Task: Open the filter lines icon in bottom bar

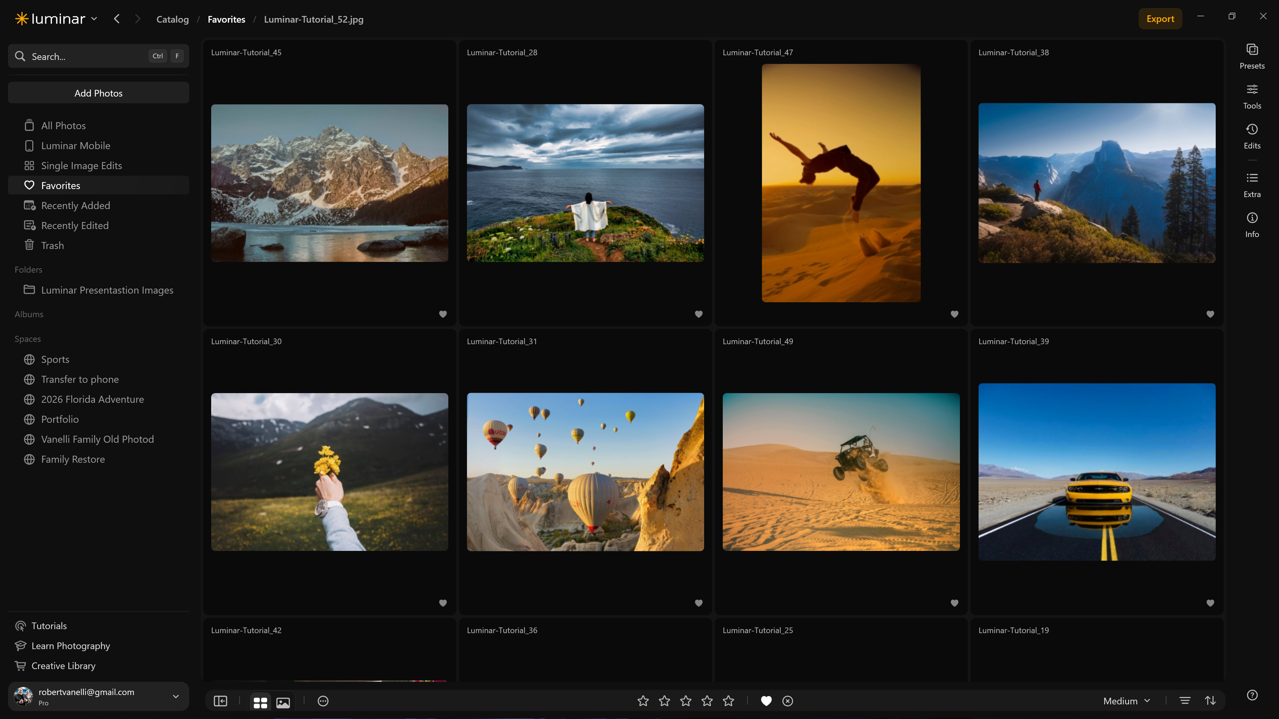Action: (1185, 701)
